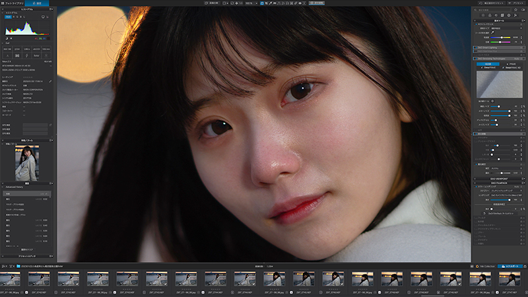Switch to the 設定 tab
This screenshot has width=528, height=297.
[37, 3]
